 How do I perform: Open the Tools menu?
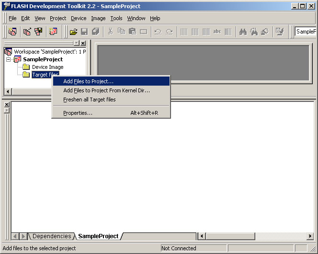pos(116,18)
